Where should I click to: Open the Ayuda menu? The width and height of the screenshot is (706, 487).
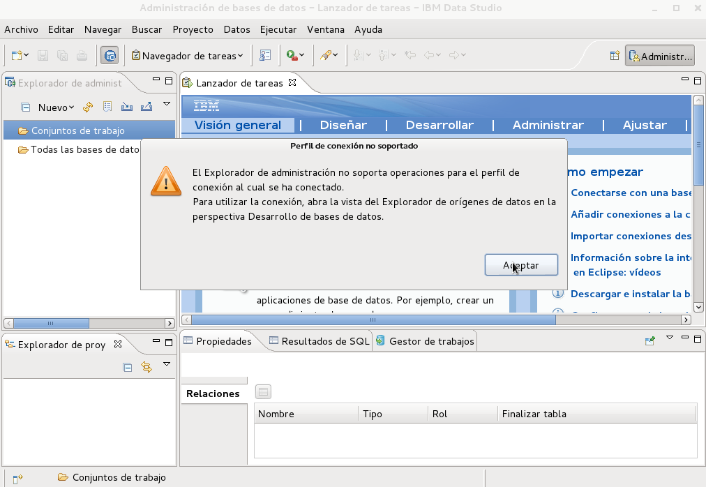tap(368, 30)
